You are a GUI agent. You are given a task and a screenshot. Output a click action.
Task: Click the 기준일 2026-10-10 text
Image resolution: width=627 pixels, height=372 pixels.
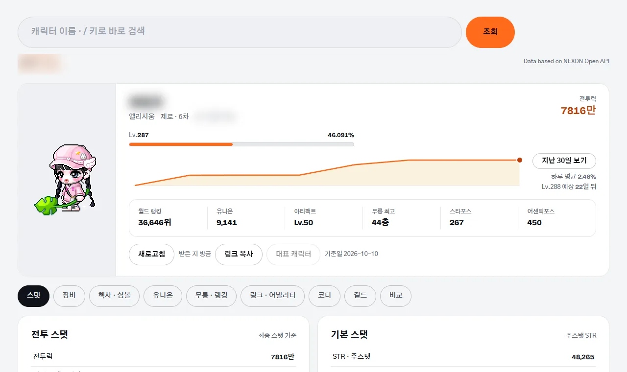pyautogui.click(x=351, y=254)
